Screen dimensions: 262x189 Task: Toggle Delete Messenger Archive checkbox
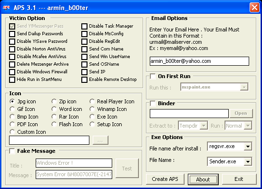(x=12, y=64)
